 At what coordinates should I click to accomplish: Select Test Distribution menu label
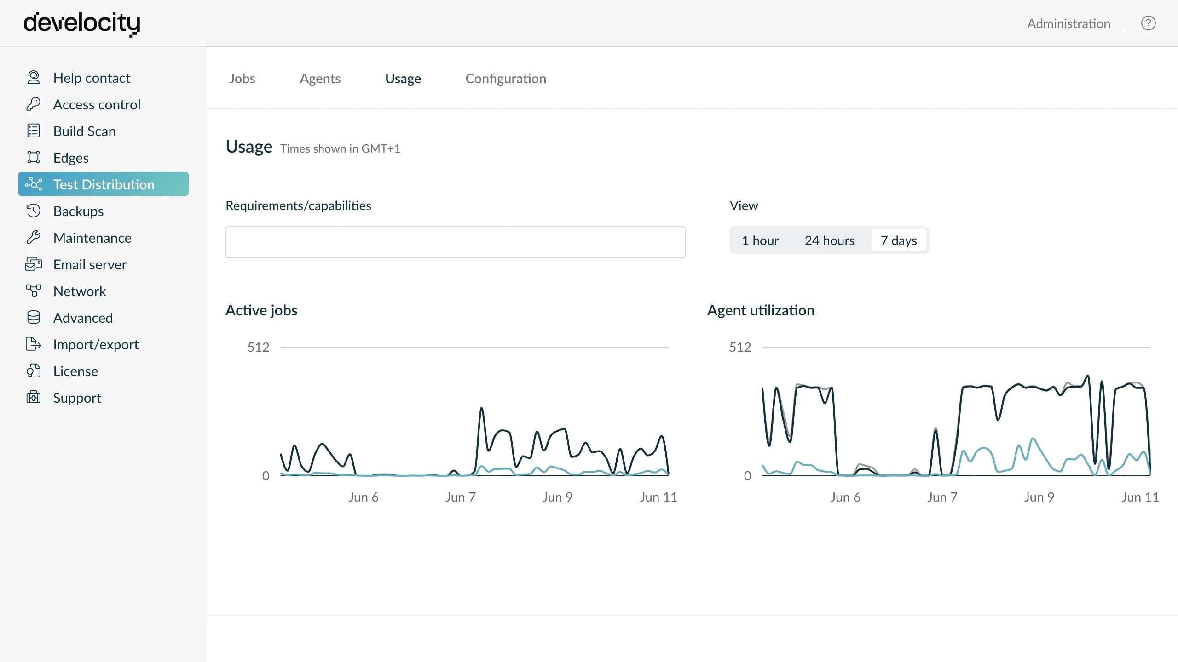104,184
